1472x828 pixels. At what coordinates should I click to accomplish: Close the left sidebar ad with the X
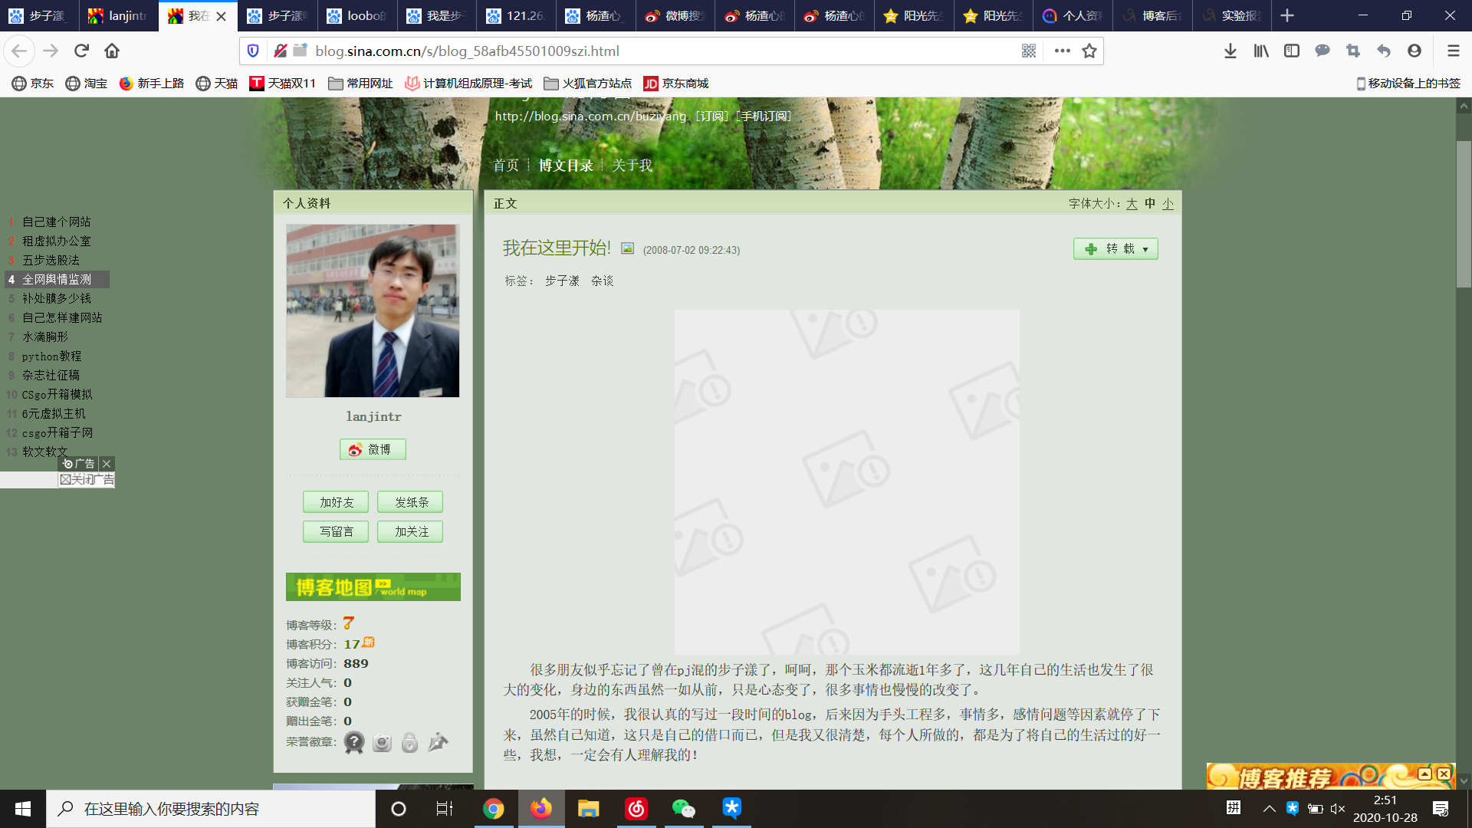107,463
